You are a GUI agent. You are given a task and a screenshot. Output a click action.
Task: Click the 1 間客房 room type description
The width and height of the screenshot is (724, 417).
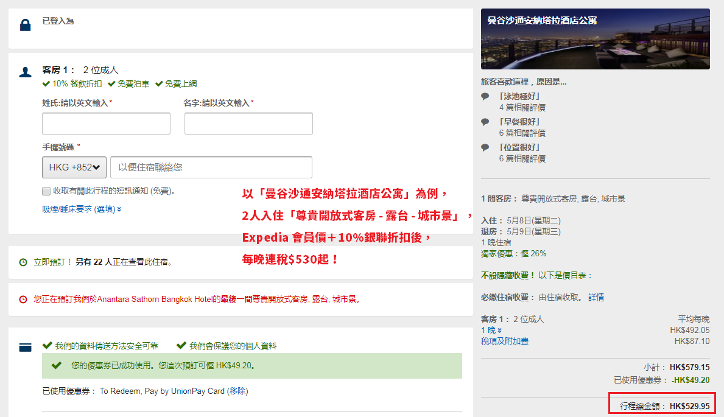point(553,198)
